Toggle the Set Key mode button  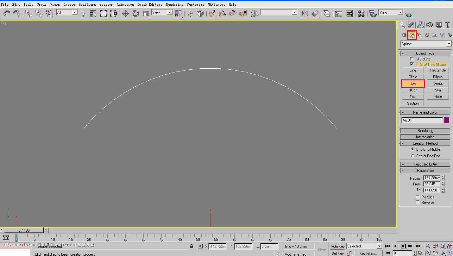pos(337,253)
